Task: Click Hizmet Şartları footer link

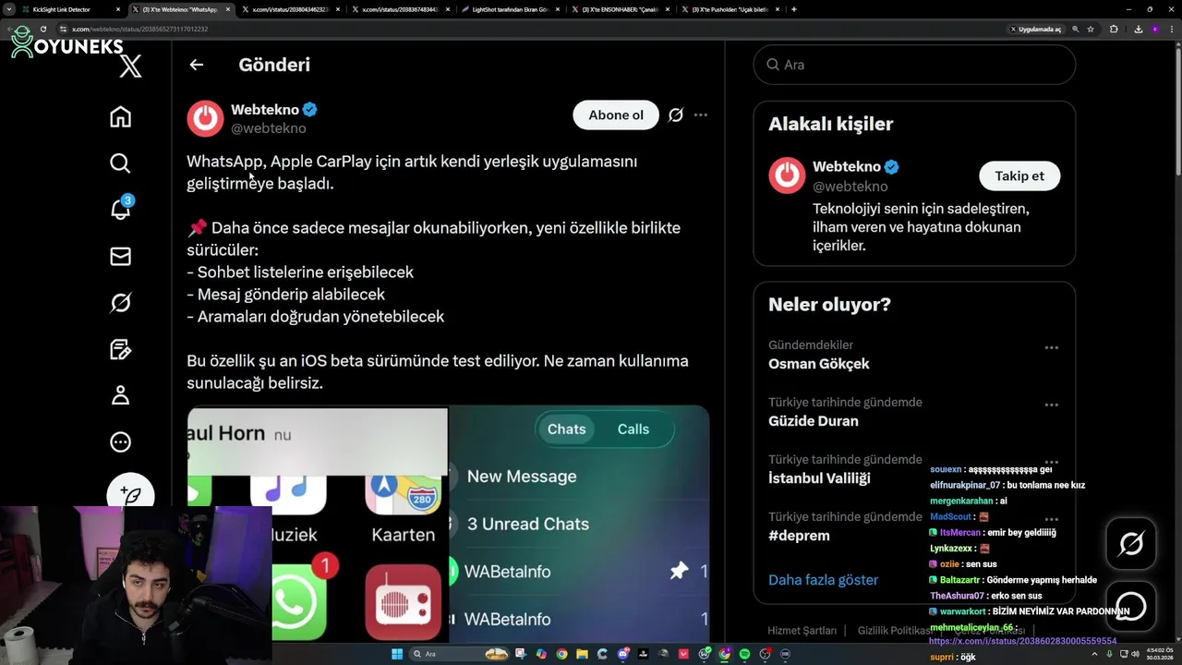Action: 802,631
